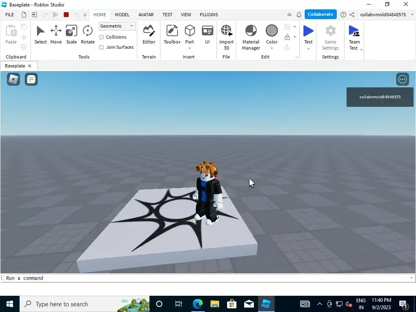
Task: Expand the Color dropdown arrow
Action: (272, 48)
